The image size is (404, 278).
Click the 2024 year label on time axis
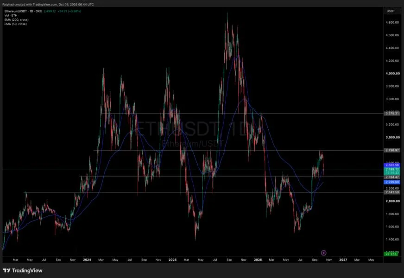point(87,260)
